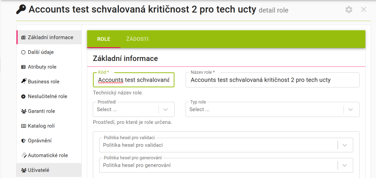
Task: Open Atributy role list icon
Action: coord(23,67)
